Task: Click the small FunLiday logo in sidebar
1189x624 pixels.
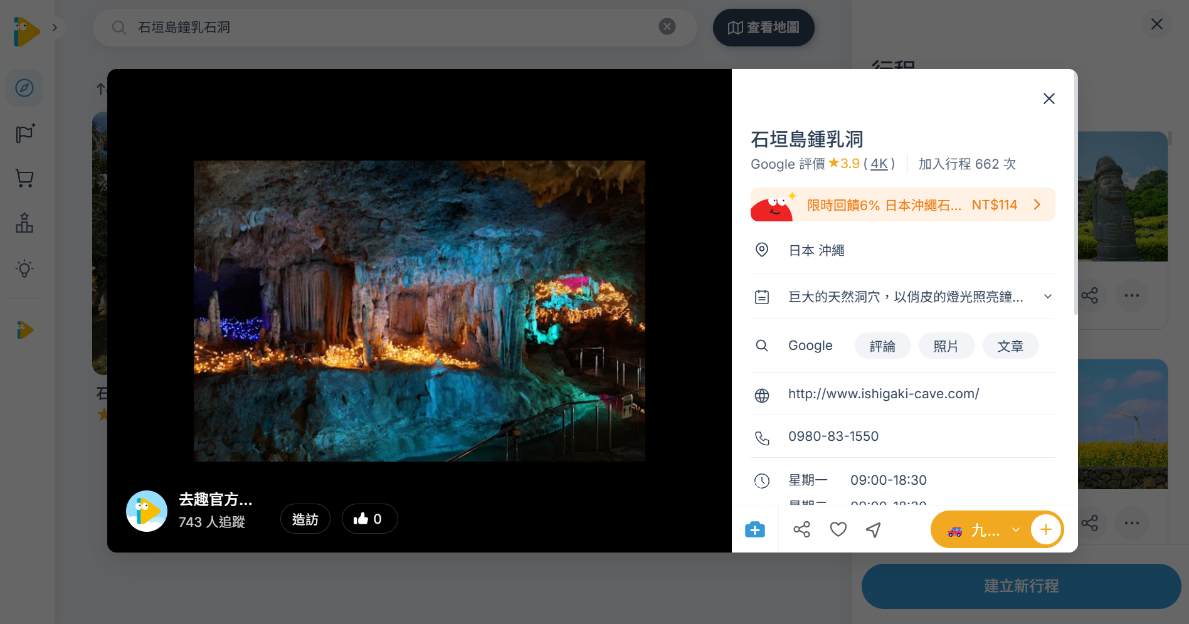Action: [25, 330]
